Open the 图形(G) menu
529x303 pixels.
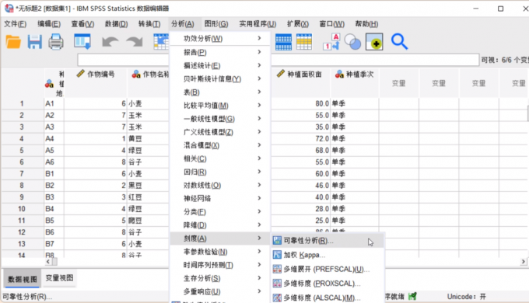(x=216, y=24)
